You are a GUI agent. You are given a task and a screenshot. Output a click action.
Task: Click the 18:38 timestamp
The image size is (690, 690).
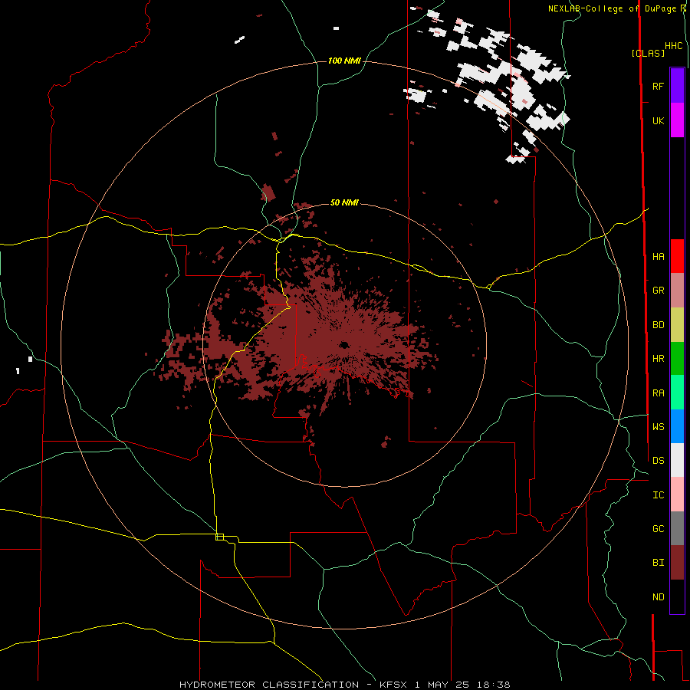[493, 685]
